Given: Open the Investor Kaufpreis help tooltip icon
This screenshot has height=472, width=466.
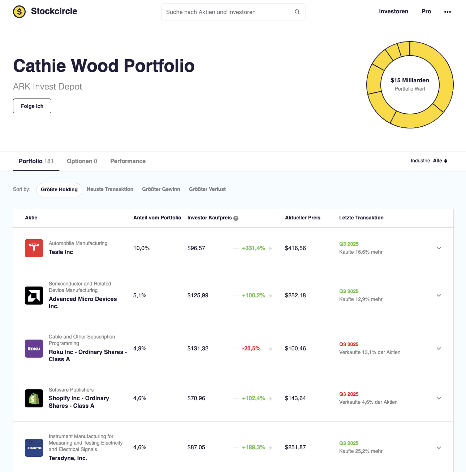Looking at the screenshot, I should [236, 218].
